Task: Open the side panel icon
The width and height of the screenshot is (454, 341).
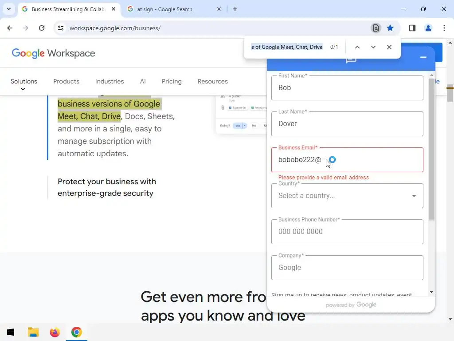Action: click(x=412, y=28)
